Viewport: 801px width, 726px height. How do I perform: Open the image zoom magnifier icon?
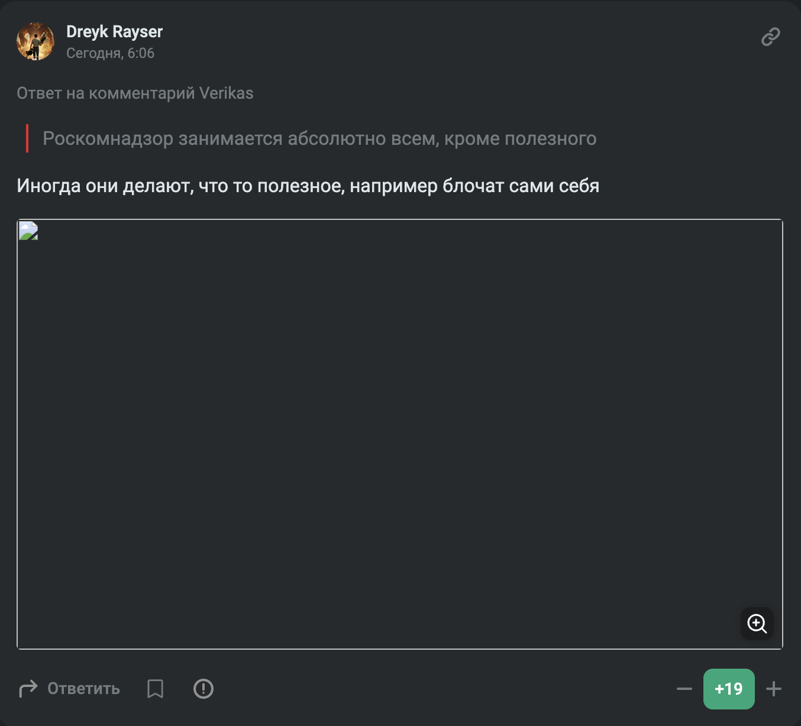tap(757, 623)
